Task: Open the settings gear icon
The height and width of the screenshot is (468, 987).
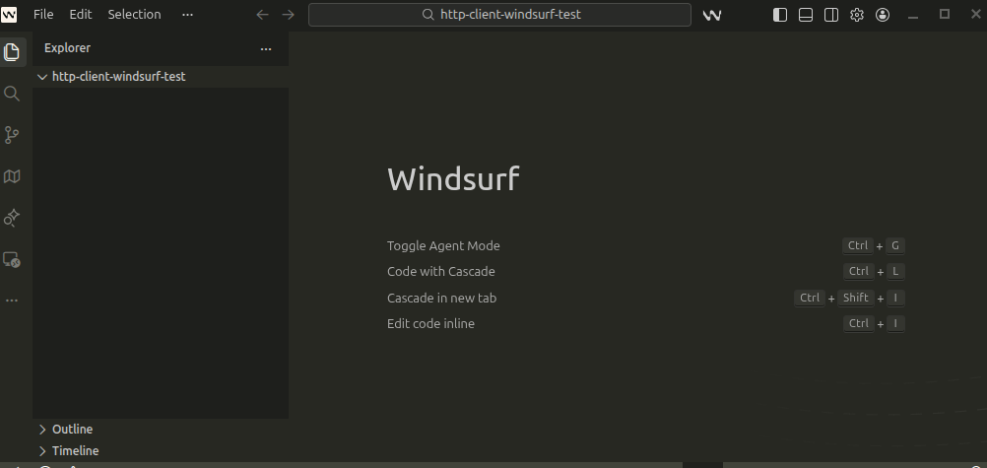Action: coord(857,15)
